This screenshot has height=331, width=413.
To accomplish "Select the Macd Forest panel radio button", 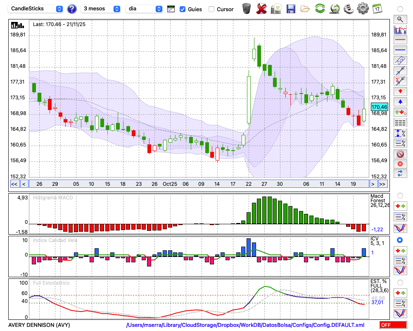I will [x=400, y=195].
